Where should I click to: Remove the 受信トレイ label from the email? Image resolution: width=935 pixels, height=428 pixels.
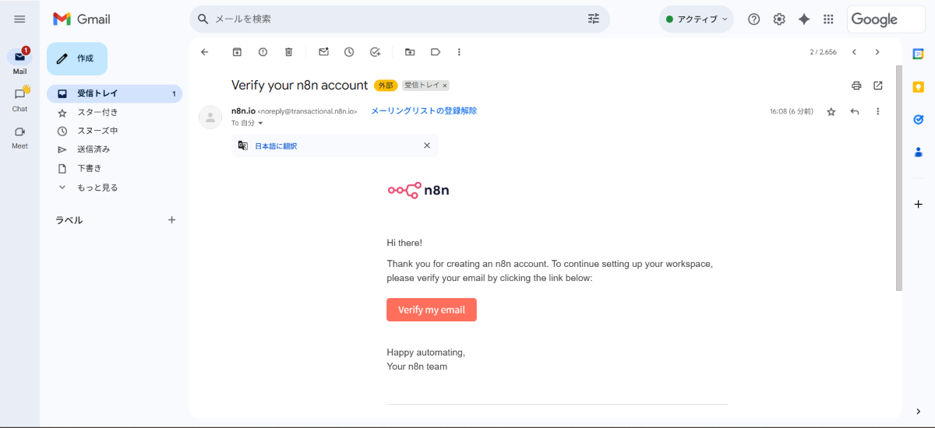(x=446, y=86)
